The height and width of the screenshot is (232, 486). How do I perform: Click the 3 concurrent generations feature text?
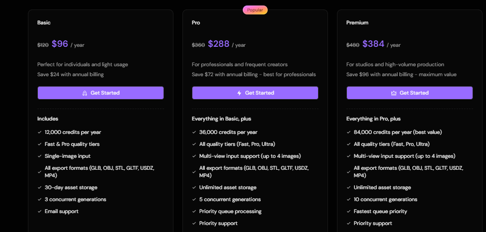tap(75, 200)
